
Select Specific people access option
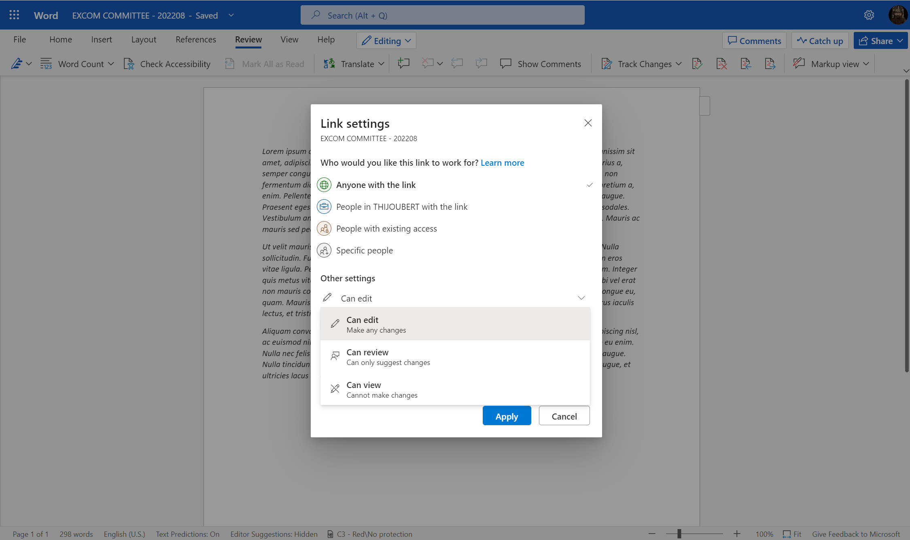pyautogui.click(x=364, y=250)
